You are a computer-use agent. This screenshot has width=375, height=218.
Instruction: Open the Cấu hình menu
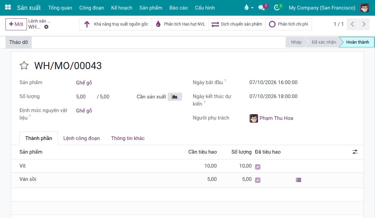point(205,7)
